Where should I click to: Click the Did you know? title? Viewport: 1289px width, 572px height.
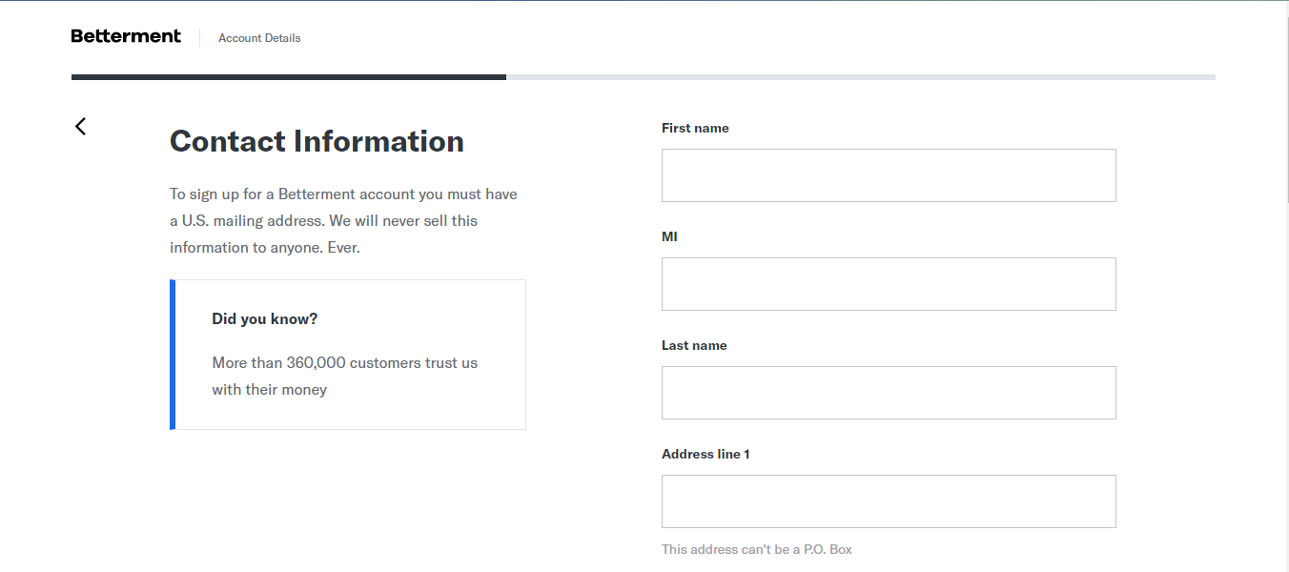click(264, 318)
